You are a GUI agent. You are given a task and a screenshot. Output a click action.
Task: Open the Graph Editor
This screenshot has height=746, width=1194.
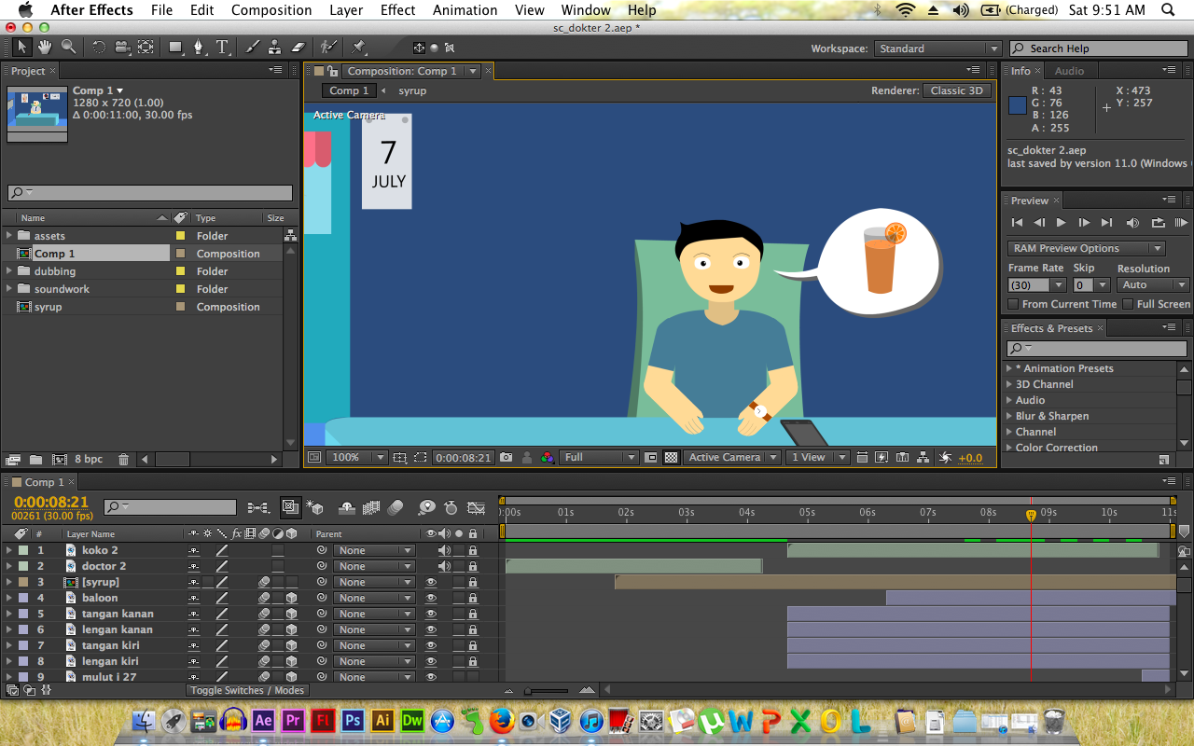(x=476, y=508)
